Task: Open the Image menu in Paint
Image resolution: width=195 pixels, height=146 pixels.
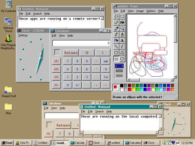Action: click(140, 11)
